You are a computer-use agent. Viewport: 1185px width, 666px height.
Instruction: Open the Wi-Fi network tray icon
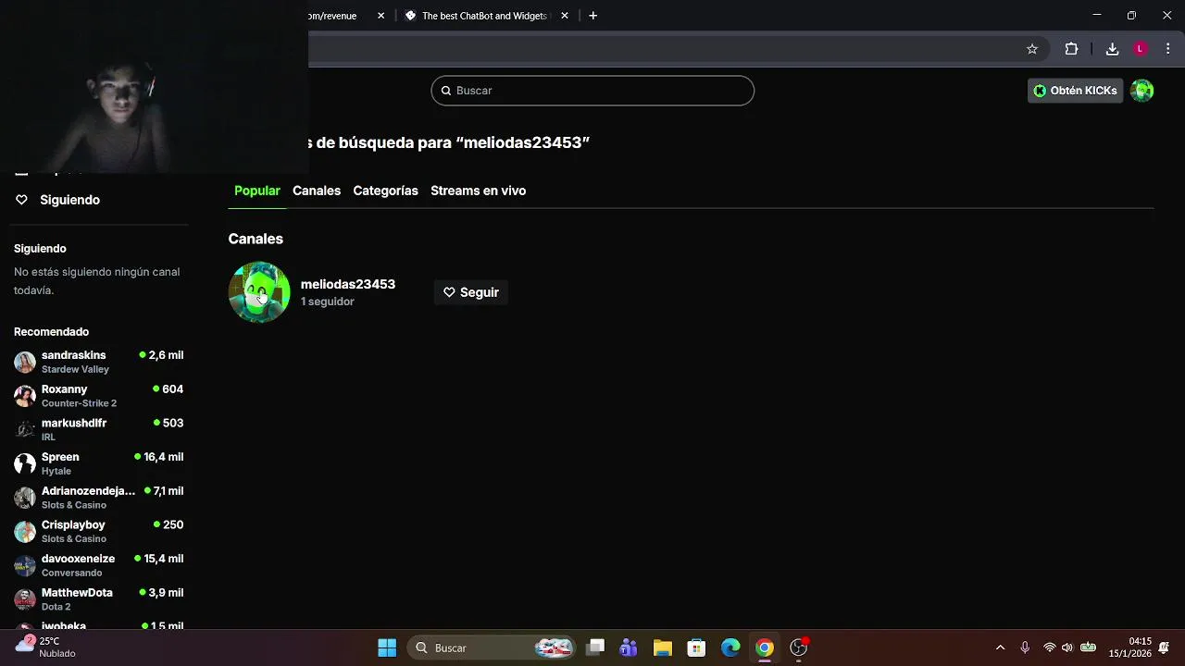[x=1049, y=647]
